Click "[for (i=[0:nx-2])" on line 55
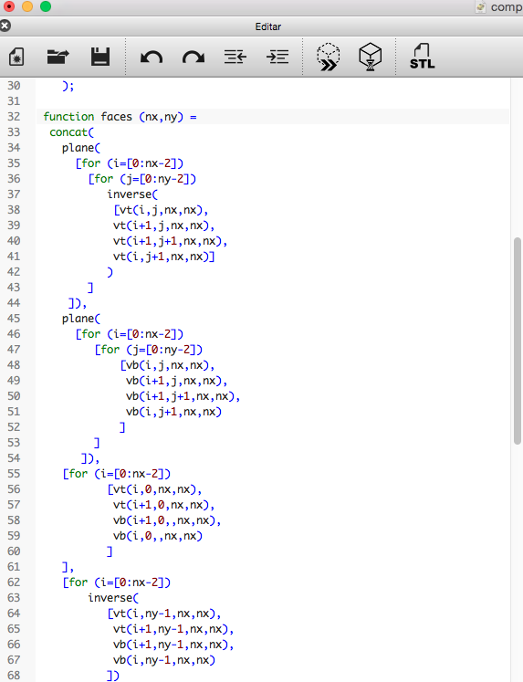 (117, 474)
